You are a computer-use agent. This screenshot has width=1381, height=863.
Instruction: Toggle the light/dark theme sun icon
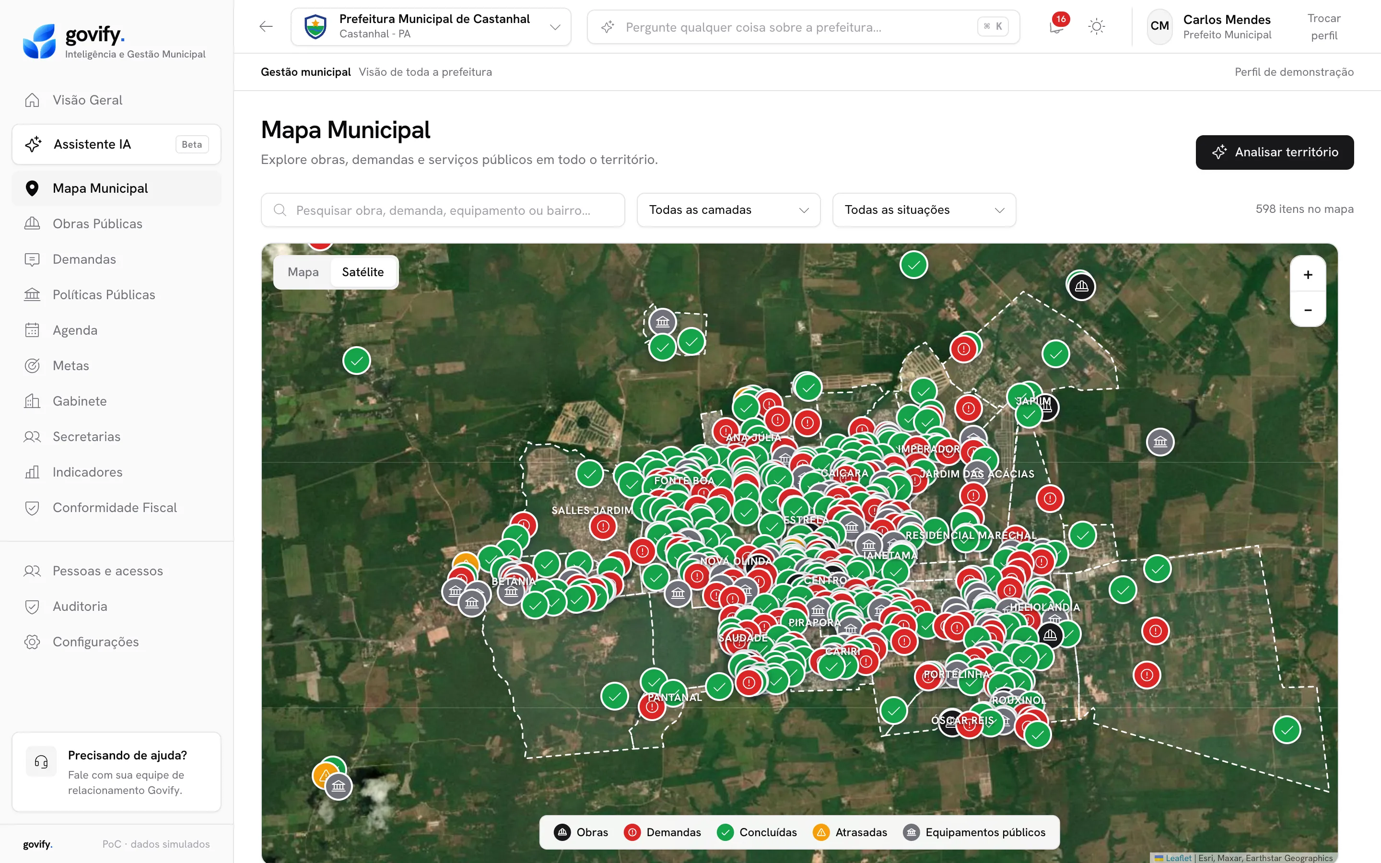click(1096, 26)
